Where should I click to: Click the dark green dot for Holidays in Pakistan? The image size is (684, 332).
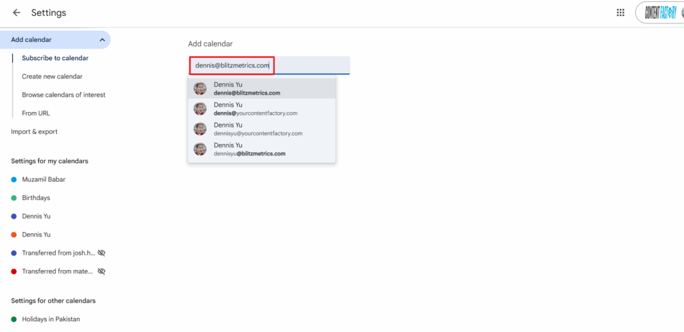(13, 319)
